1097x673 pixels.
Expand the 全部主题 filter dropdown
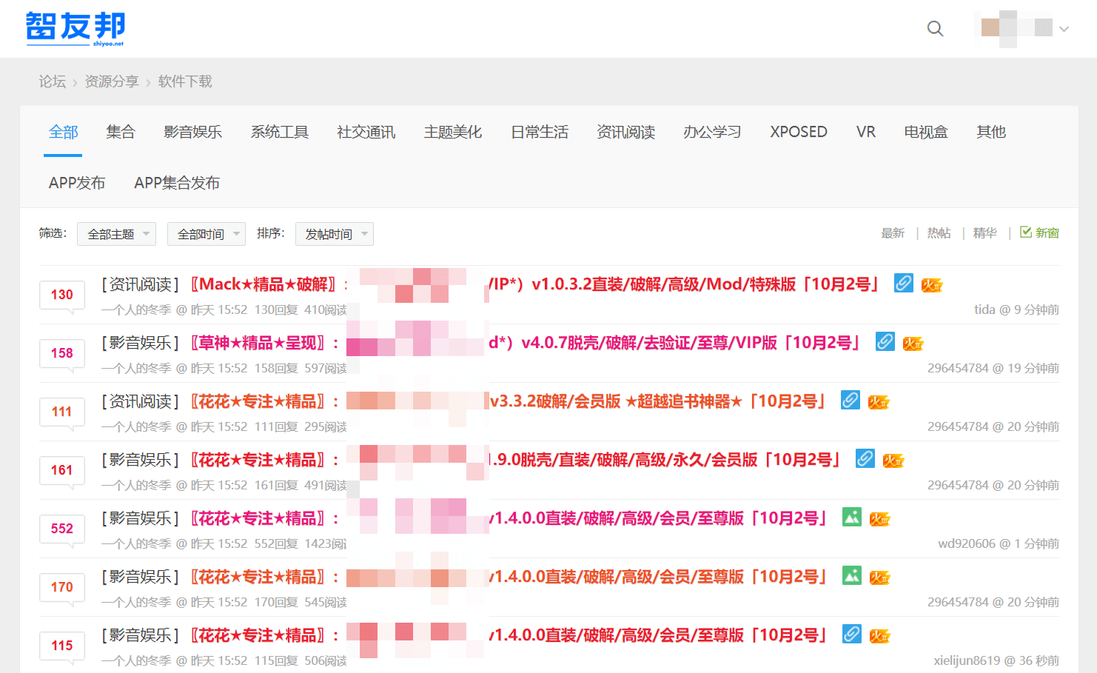coord(116,234)
